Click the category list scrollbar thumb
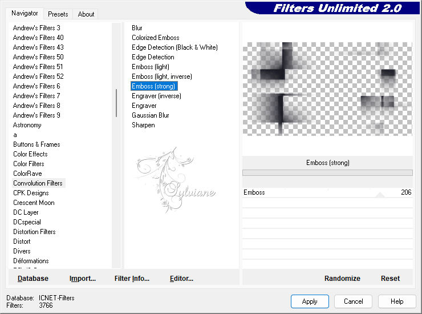422x314 pixels. click(116, 103)
